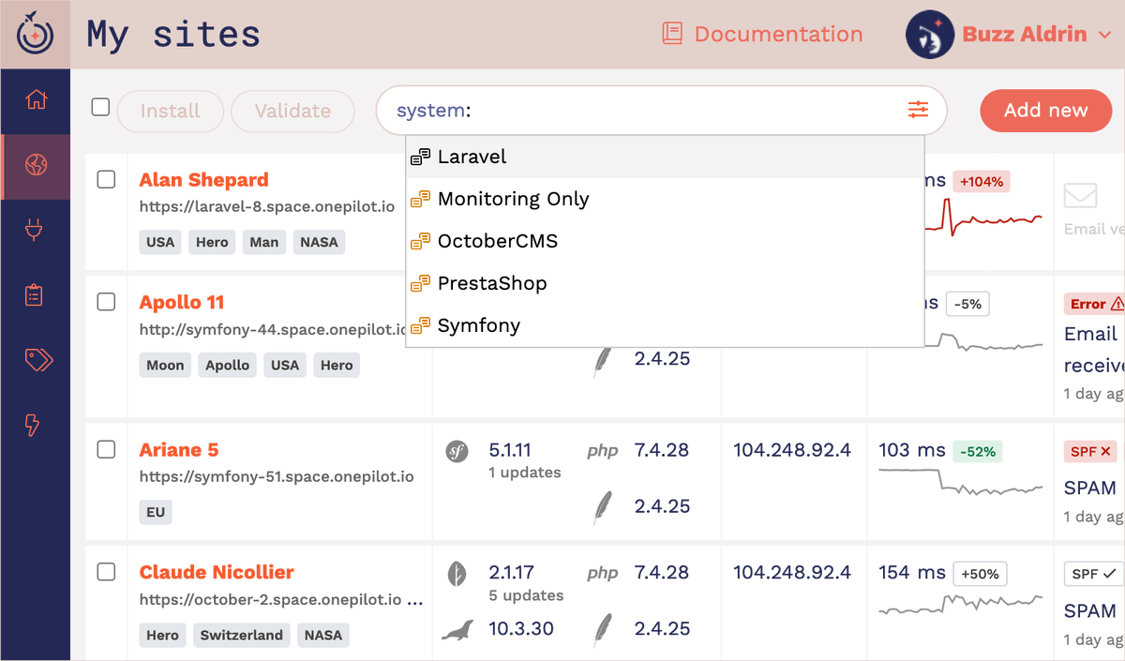This screenshot has width=1125, height=661.
Task: Click the +104% badge in Alan Shepard row
Action: pos(981,182)
